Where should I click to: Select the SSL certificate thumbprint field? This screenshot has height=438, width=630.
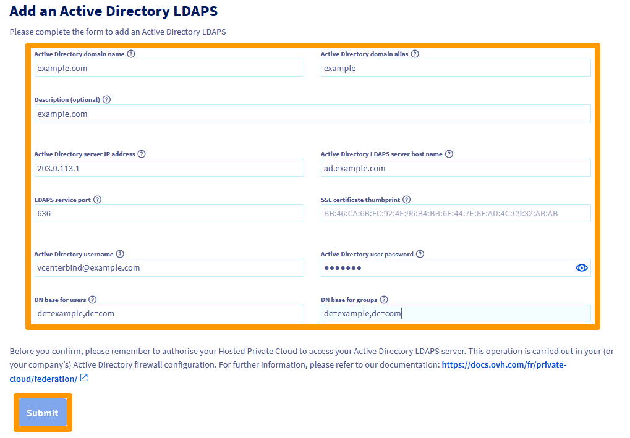click(456, 213)
